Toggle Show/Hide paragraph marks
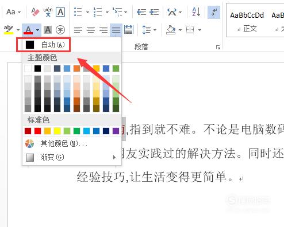284x227 pixels. tap(214, 12)
